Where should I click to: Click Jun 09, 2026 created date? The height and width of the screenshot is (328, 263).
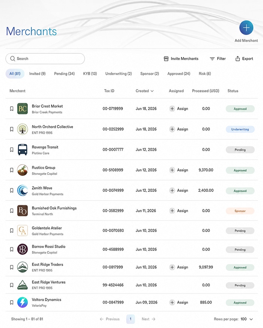coord(147,302)
